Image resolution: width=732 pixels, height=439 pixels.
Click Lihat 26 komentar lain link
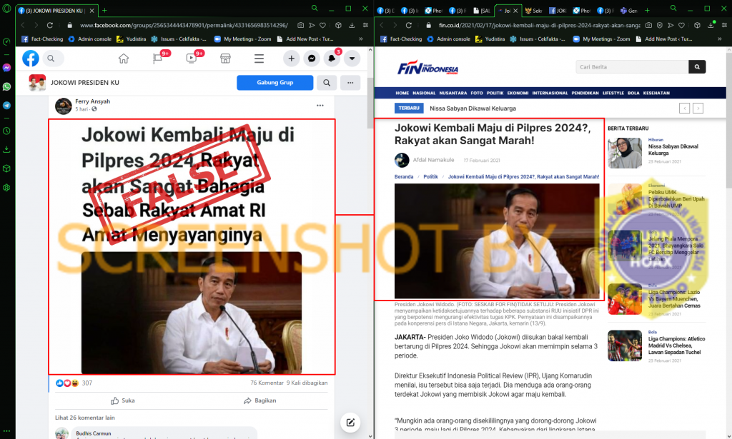[85, 418]
